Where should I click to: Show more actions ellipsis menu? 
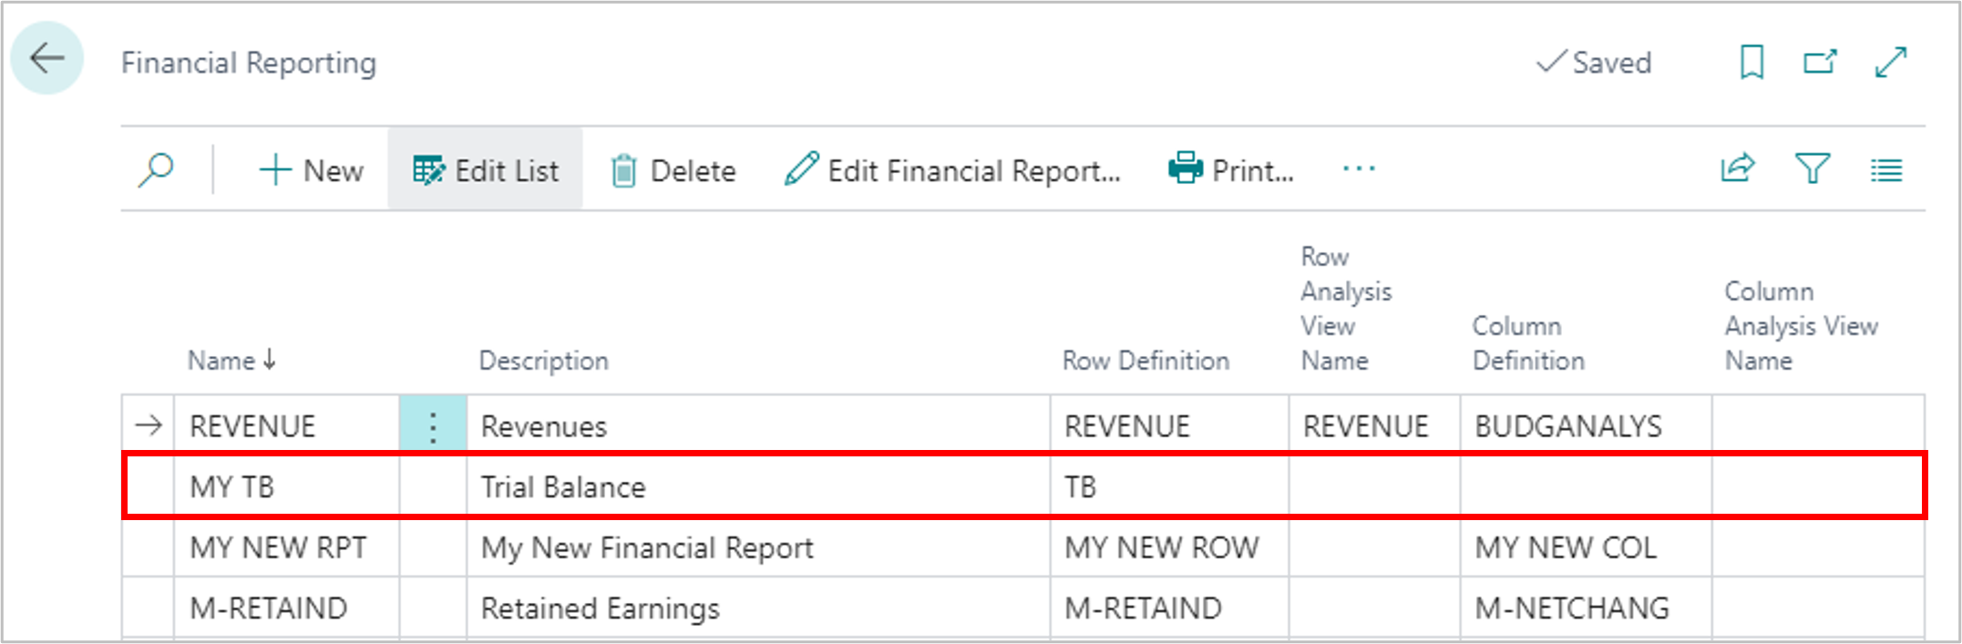coord(1358,169)
